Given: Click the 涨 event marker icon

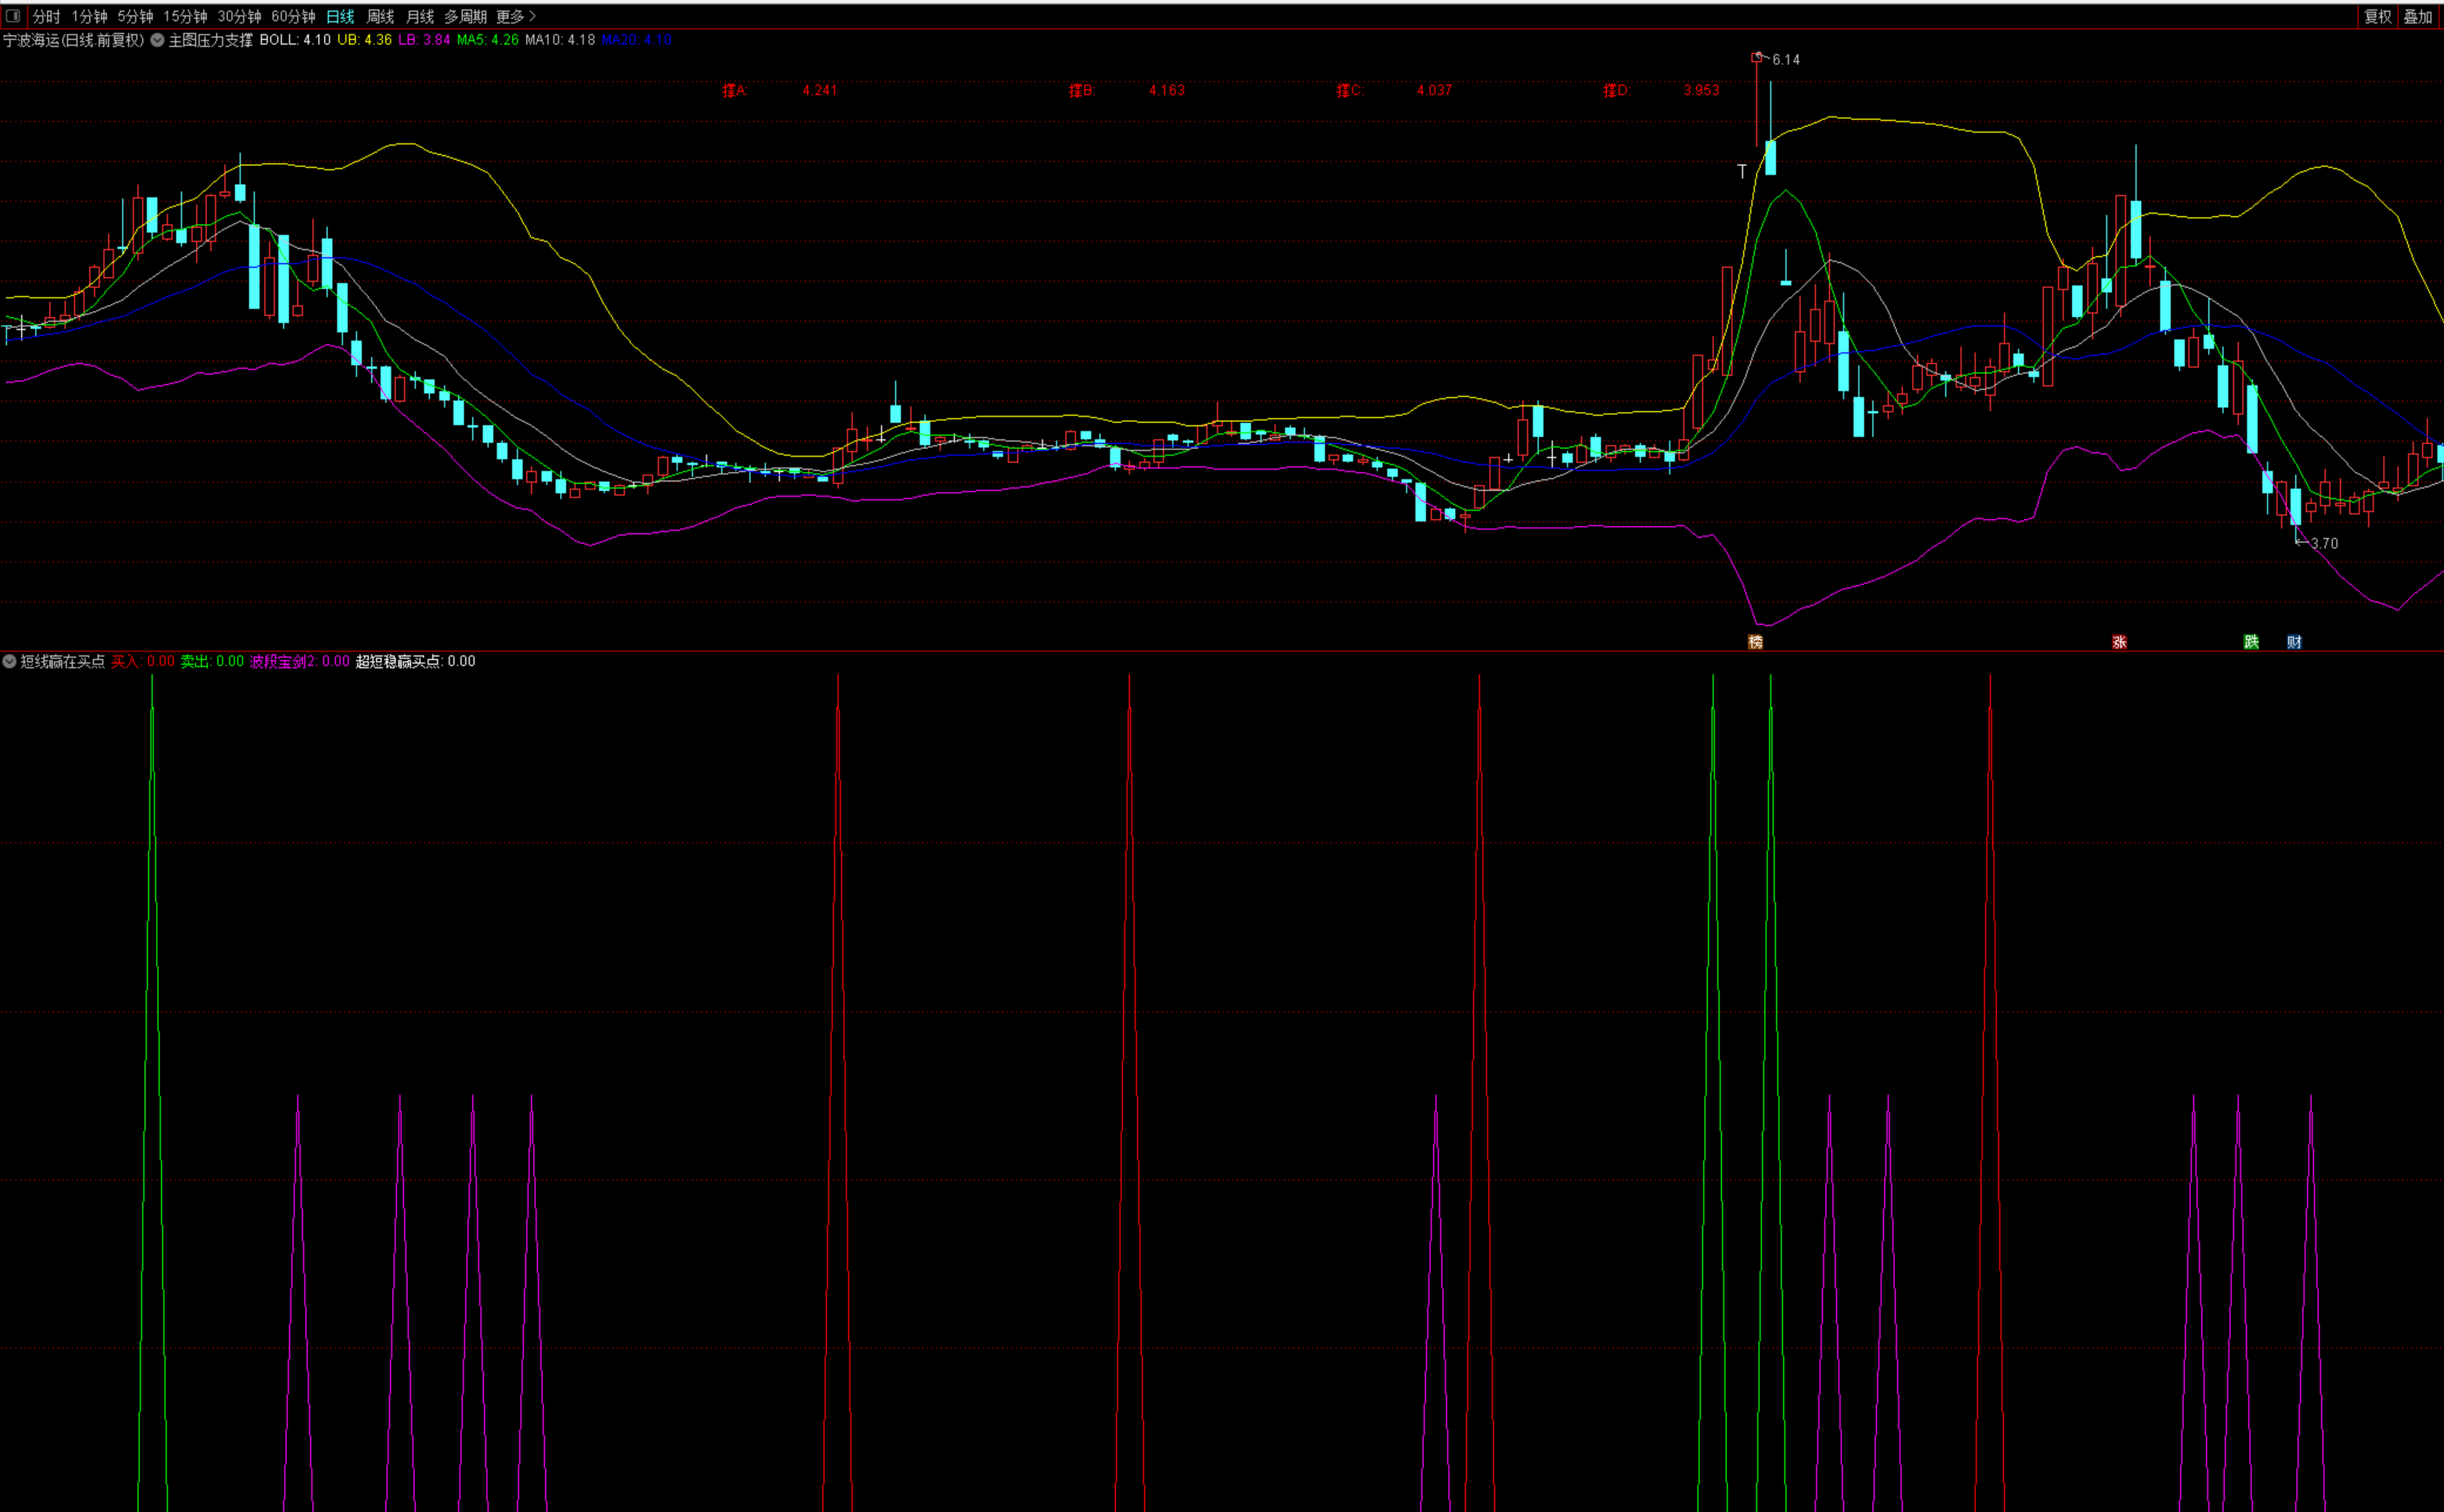Looking at the screenshot, I should pos(2119,642).
